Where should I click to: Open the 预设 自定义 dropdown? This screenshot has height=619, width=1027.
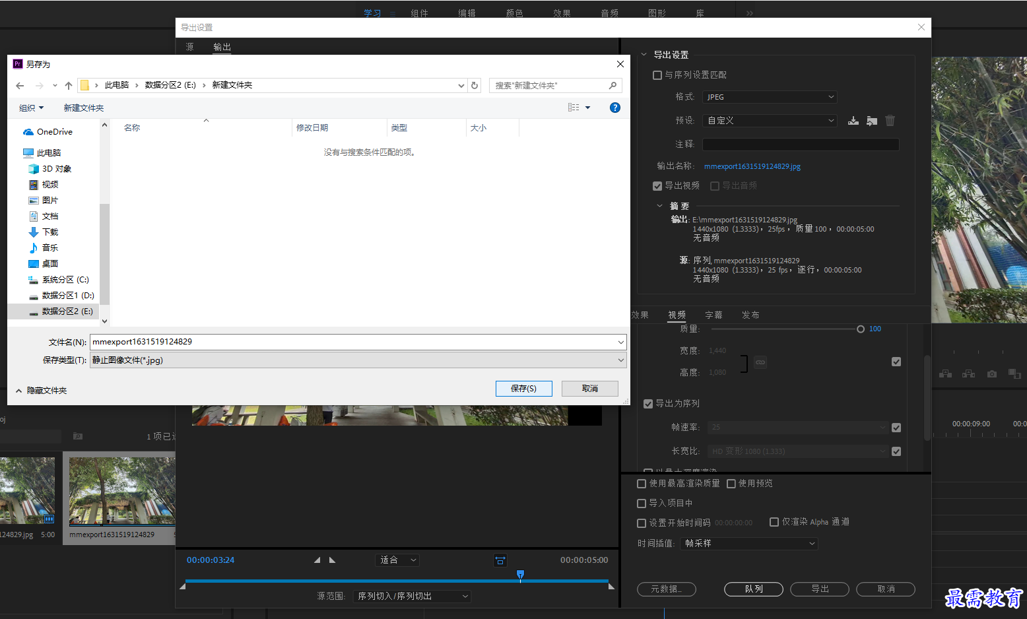(x=770, y=121)
